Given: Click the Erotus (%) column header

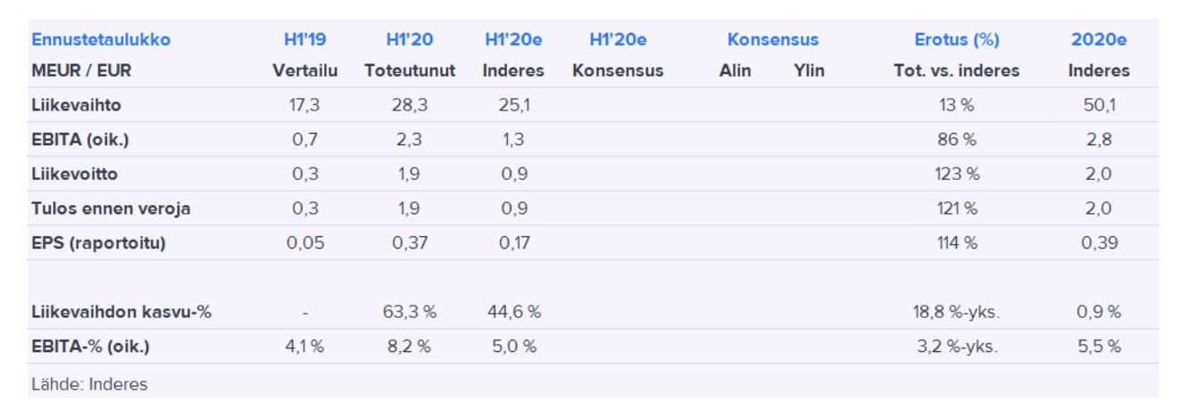Looking at the screenshot, I should [x=957, y=40].
